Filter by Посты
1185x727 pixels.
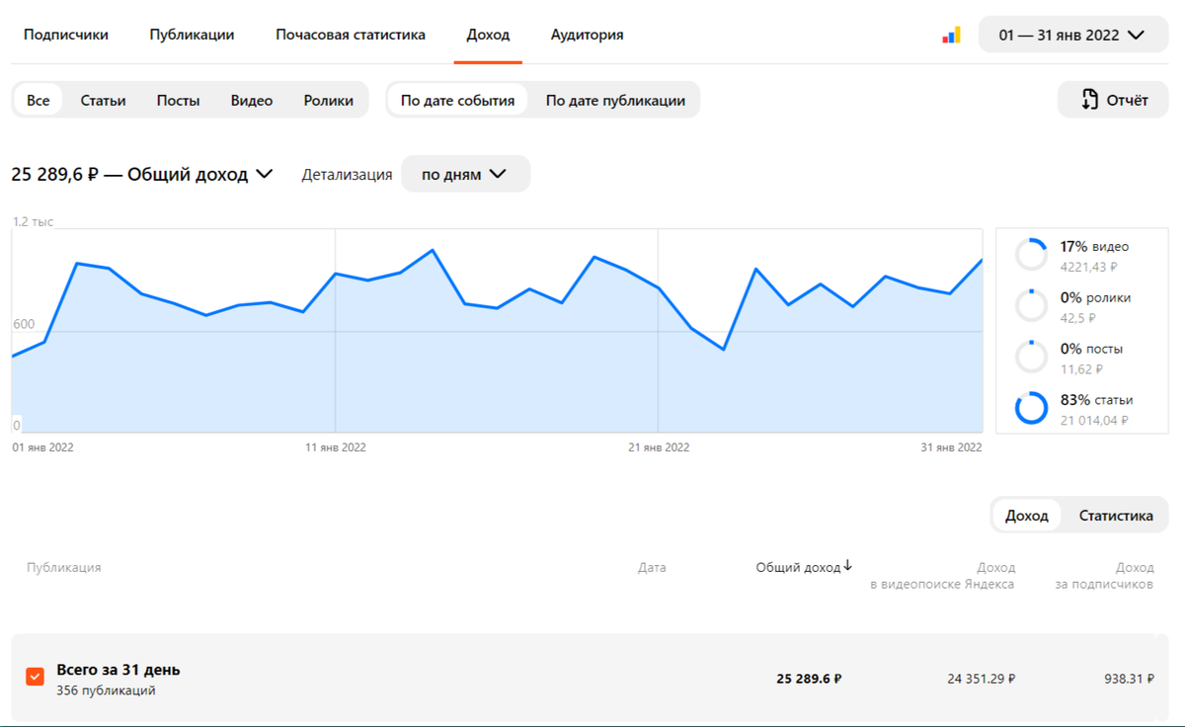click(178, 100)
